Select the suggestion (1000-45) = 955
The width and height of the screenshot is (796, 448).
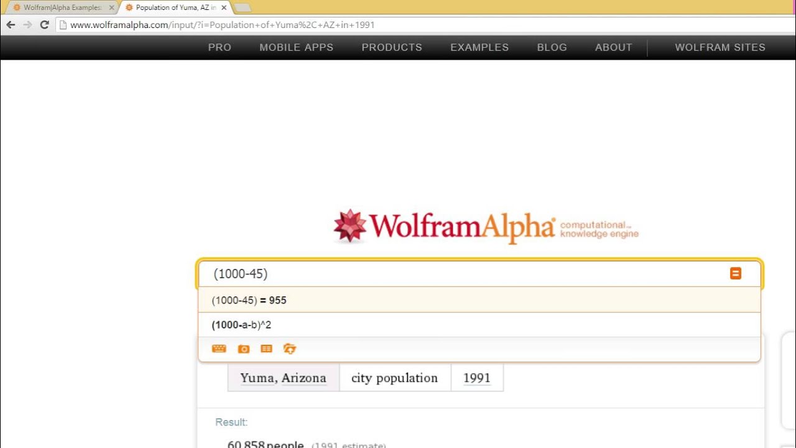click(479, 300)
